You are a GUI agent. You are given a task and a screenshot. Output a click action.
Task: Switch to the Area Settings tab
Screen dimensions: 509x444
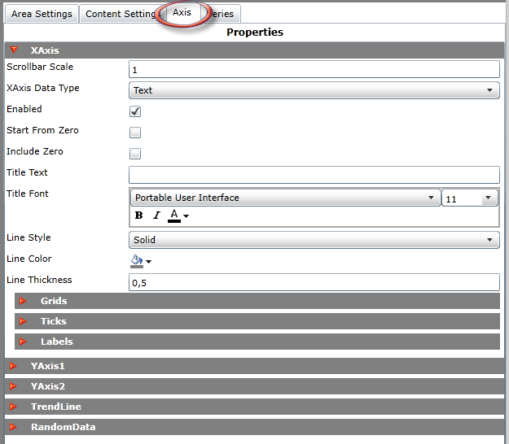pos(42,14)
